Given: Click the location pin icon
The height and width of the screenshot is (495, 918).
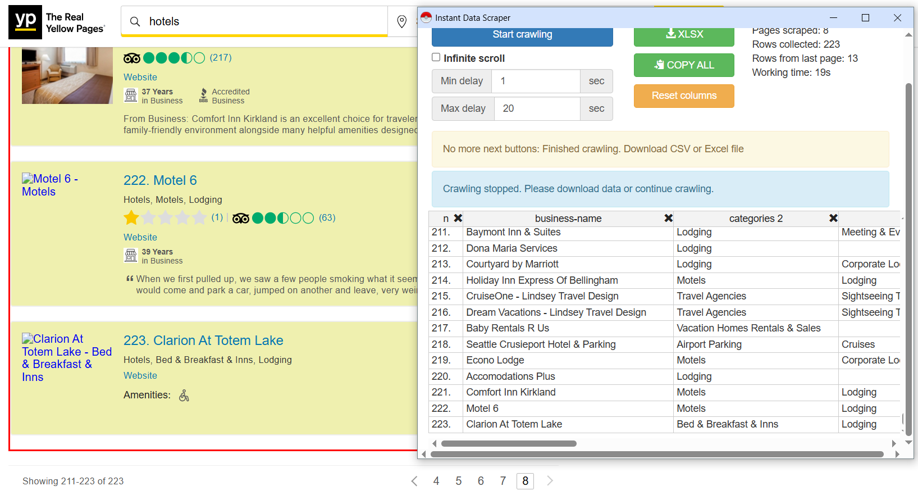Looking at the screenshot, I should click(401, 21).
